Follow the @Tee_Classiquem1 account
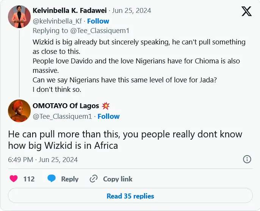 [x=108, y=116]
